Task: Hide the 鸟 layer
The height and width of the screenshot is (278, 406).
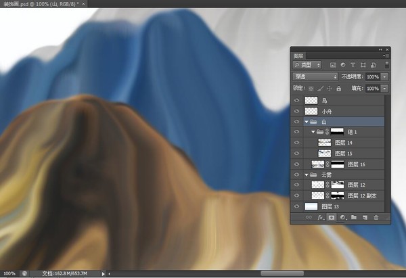Action: (x=297, y=100)
